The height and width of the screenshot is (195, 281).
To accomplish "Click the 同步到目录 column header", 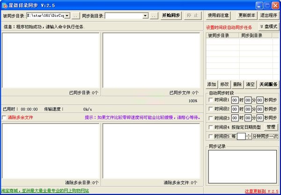I will (256, 36).
